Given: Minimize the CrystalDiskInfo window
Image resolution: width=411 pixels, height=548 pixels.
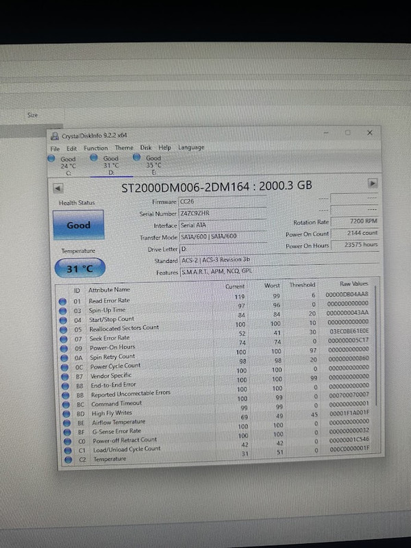Looking at the screenshot, I should [x=326, y=133].
